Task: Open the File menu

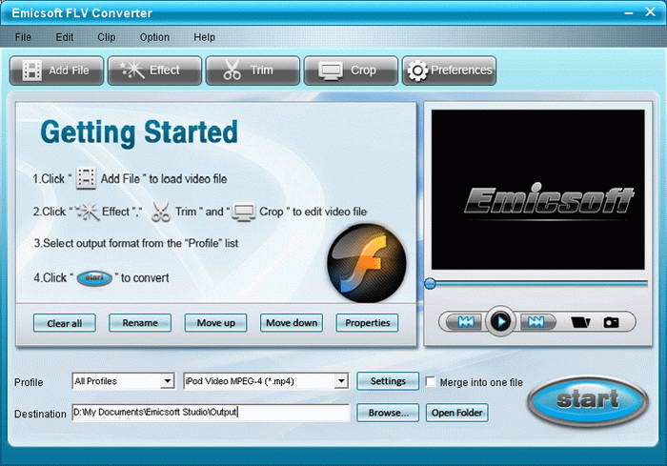Action: tap(23, 37)
